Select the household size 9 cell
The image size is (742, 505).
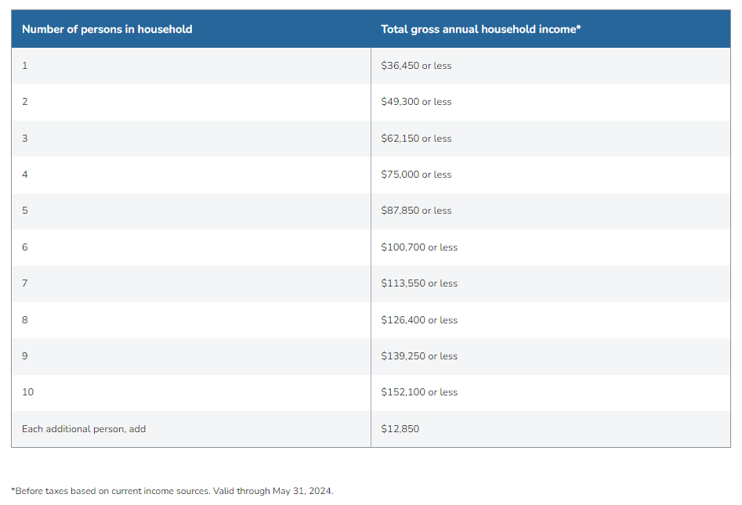25,356
